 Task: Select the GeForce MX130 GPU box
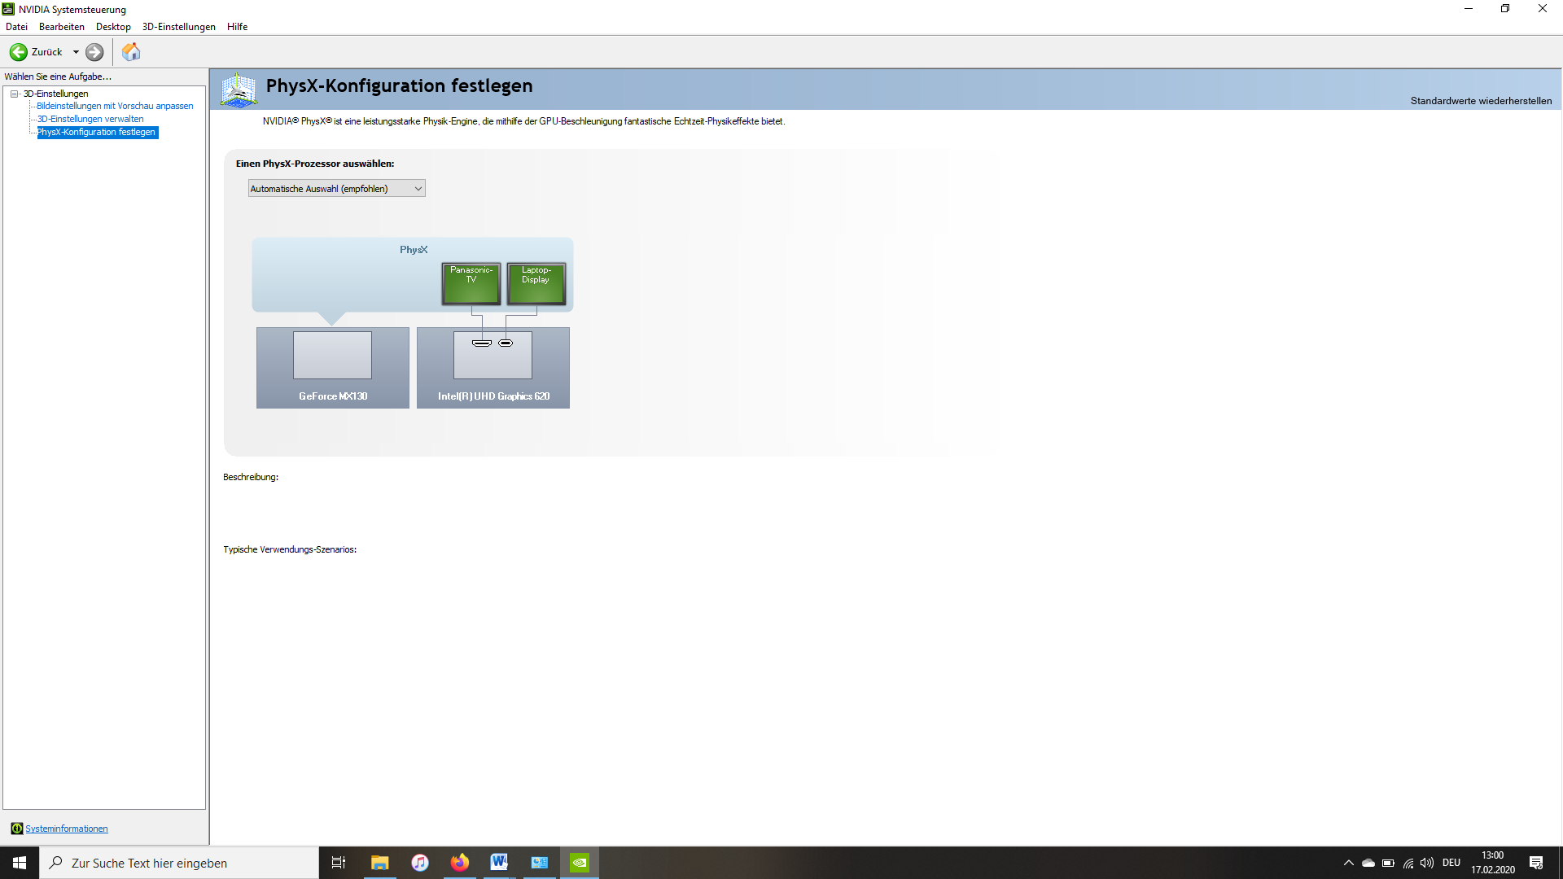[x=332, y=368]
